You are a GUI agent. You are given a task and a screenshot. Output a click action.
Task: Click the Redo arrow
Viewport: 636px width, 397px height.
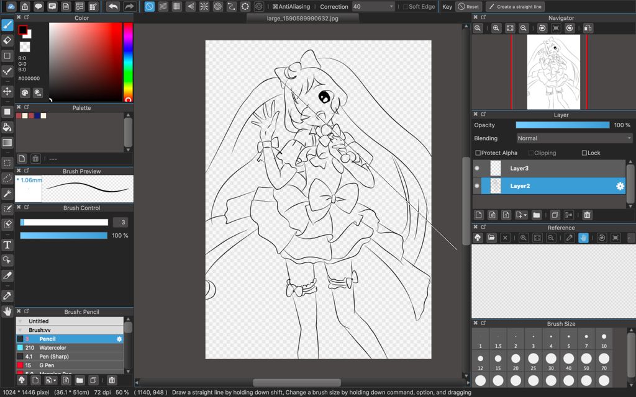pos(129,6)
